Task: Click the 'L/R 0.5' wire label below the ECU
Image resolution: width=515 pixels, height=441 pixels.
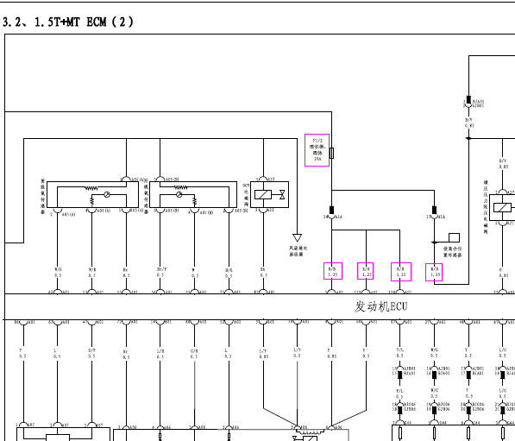Action: click(160, 354)
